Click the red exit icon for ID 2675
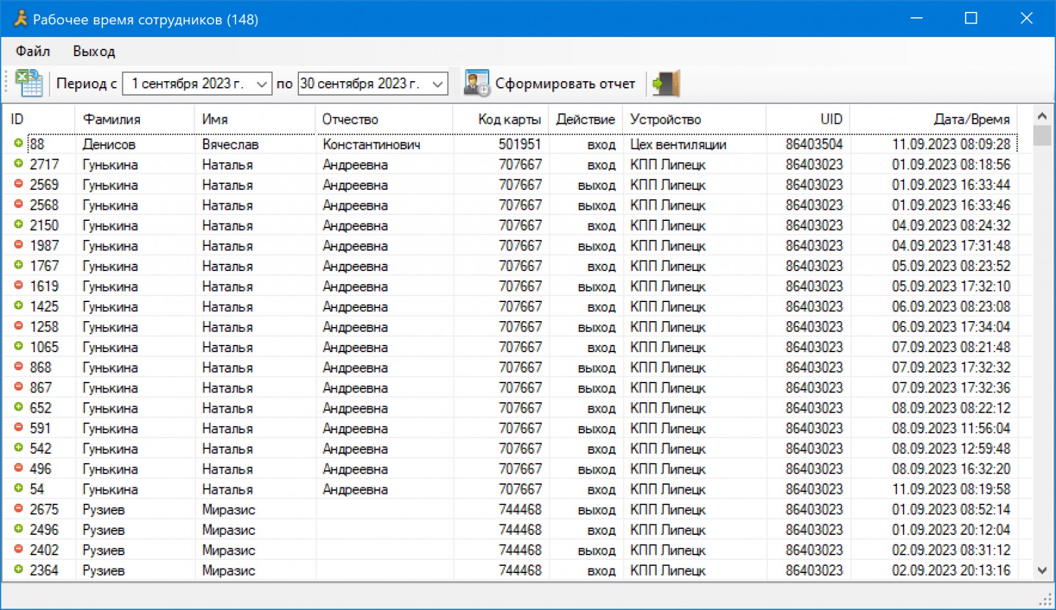The image size is (1056, 610). click(x=18, y=509)
